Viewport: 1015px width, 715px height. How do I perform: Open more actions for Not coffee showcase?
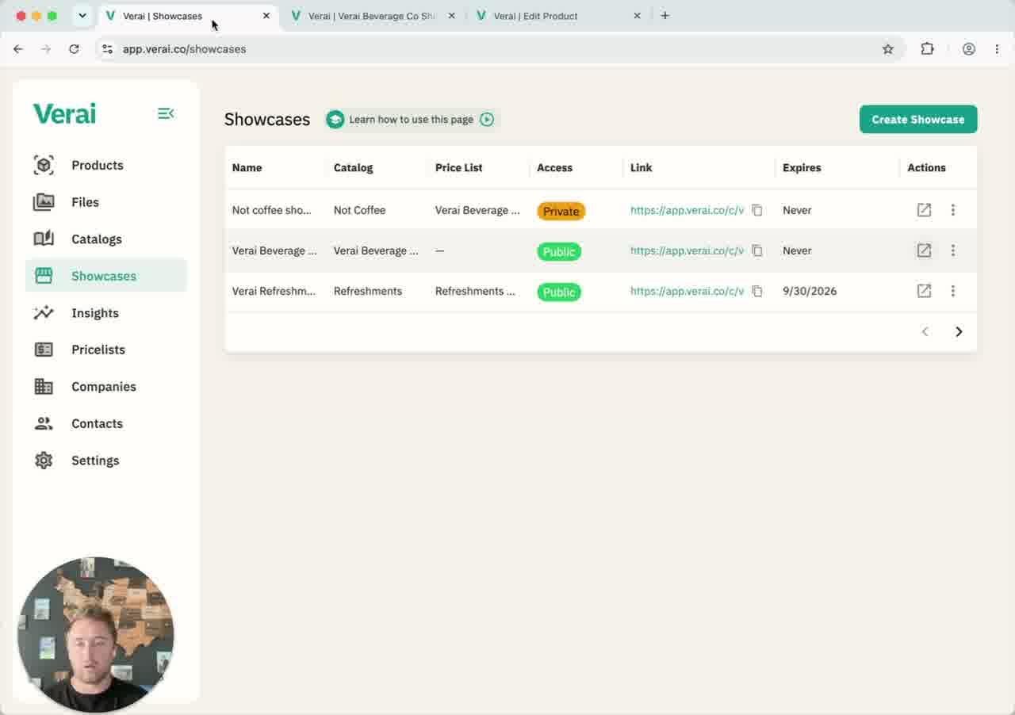pyautogui.click(x=953, y=210)
